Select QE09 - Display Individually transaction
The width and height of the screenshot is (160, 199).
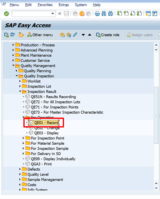53,159
